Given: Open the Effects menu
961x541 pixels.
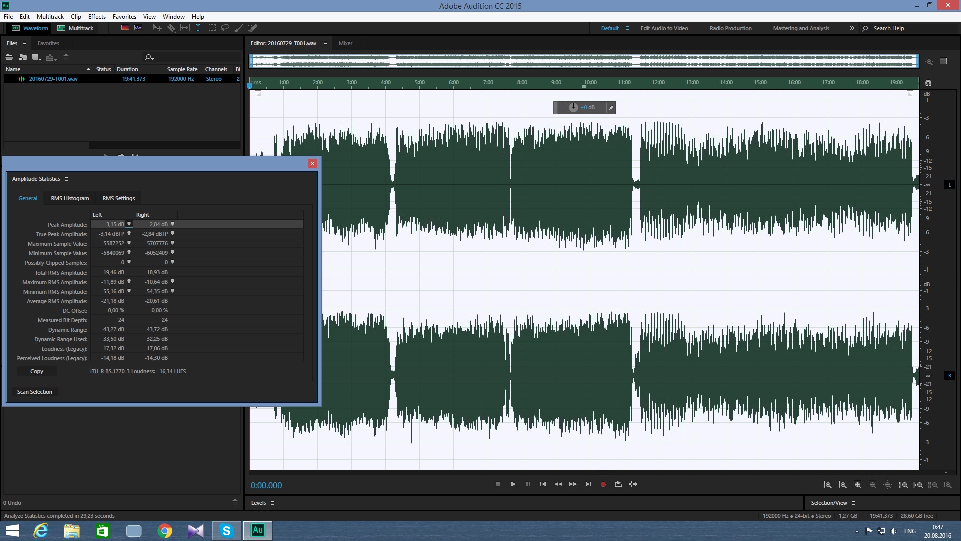Looking at the screenshot, I should 97,17.
